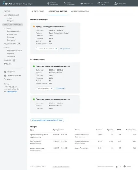The image size is (138, 170).
Task: Open Настройки link in sidebar
Action: pos(11,72)
